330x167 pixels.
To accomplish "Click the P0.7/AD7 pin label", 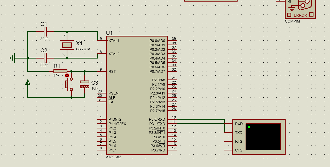I will pyautogui.click(x=157, y=71).
